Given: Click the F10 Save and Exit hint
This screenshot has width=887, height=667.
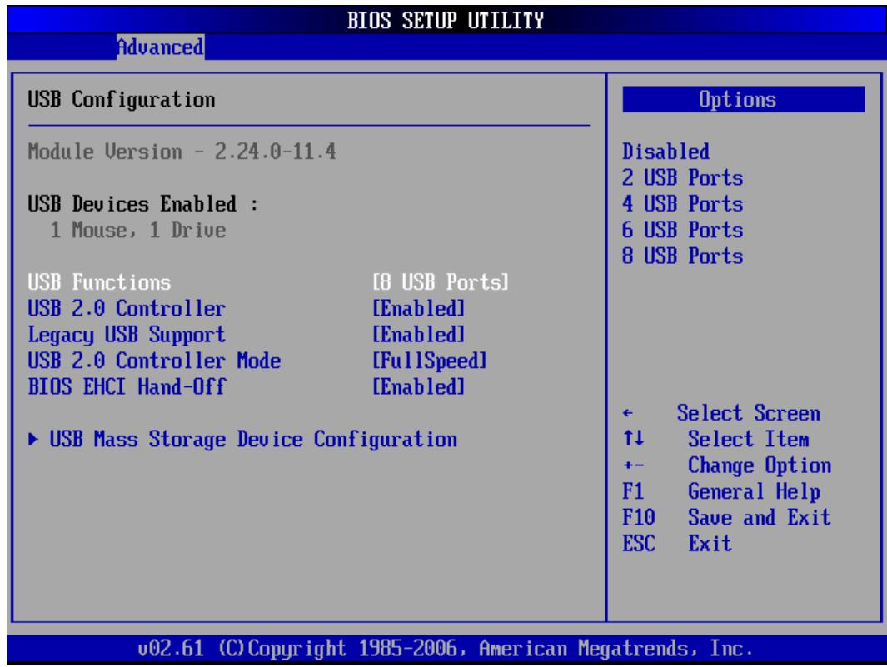Looking at the screenshot, I should pos(726,517).
